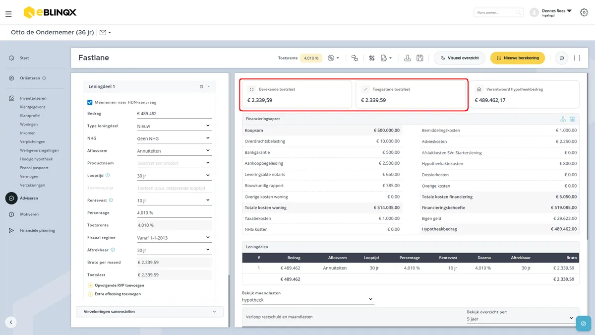This screenshot has width=595, height=335.
Task: Click the download icon in Fastlane toolbar
Action: coord(407,58)
